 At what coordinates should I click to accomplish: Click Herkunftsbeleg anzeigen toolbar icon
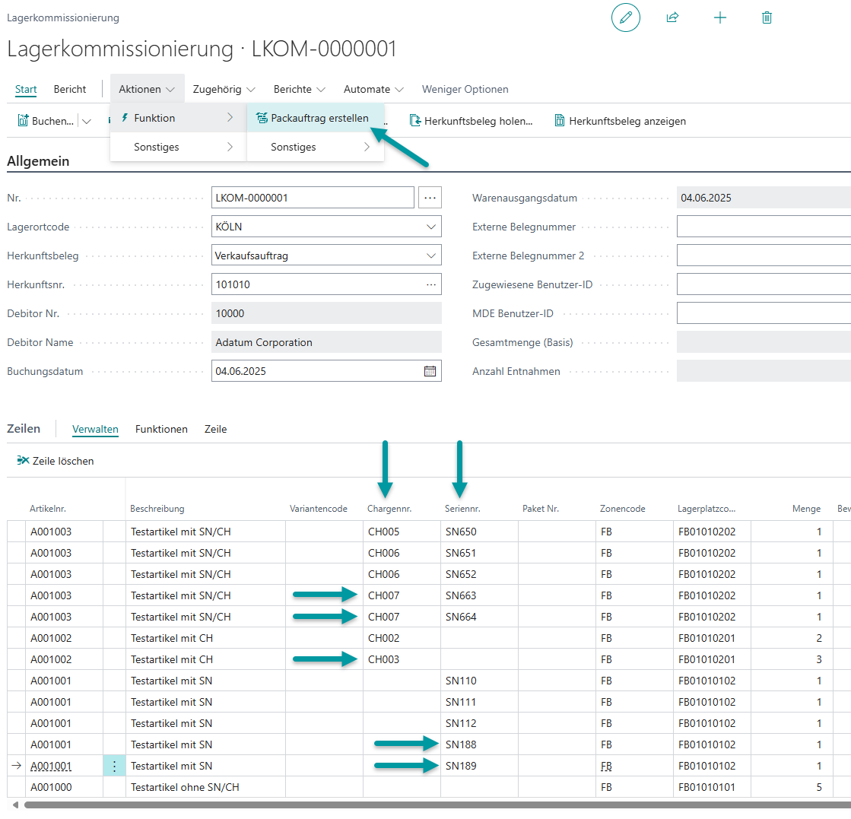tap(560, 121)
